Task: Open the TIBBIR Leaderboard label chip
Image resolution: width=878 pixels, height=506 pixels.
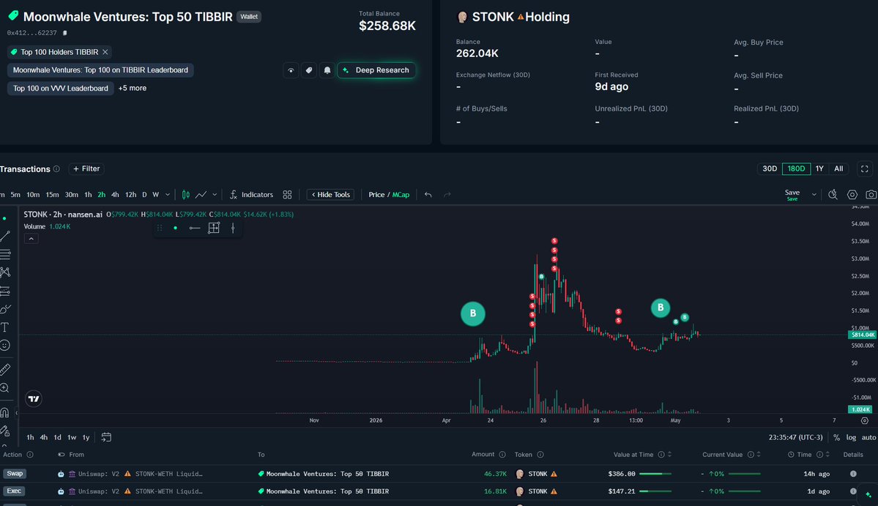Action: [x=100, y=70]
